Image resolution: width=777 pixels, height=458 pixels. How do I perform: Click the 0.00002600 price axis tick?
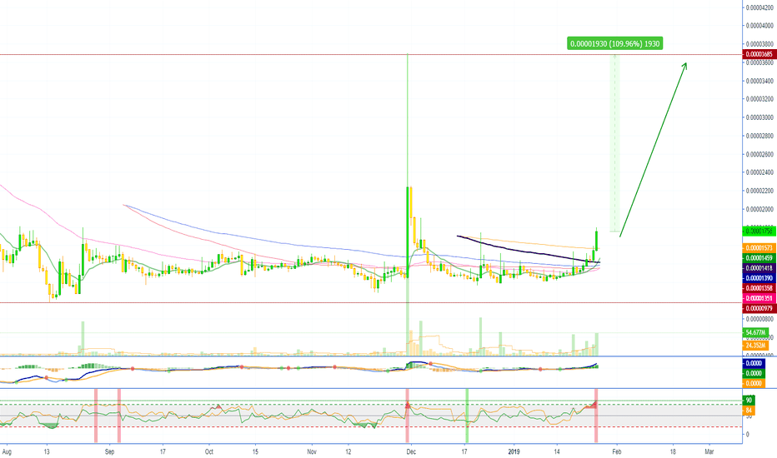coord(760,155)
